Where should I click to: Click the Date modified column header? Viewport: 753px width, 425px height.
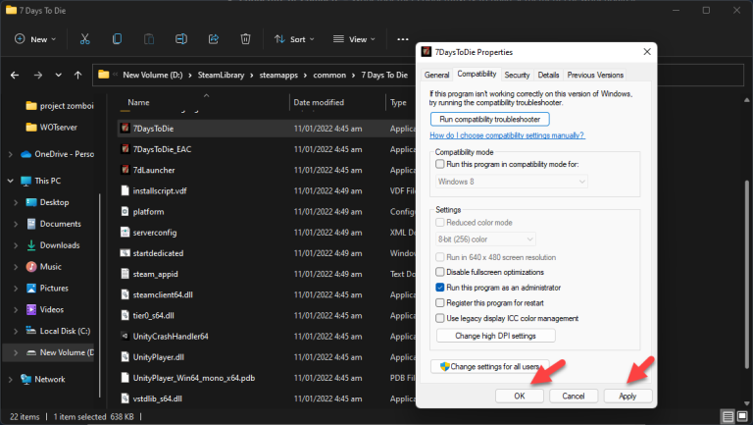[x=319, y=102]
